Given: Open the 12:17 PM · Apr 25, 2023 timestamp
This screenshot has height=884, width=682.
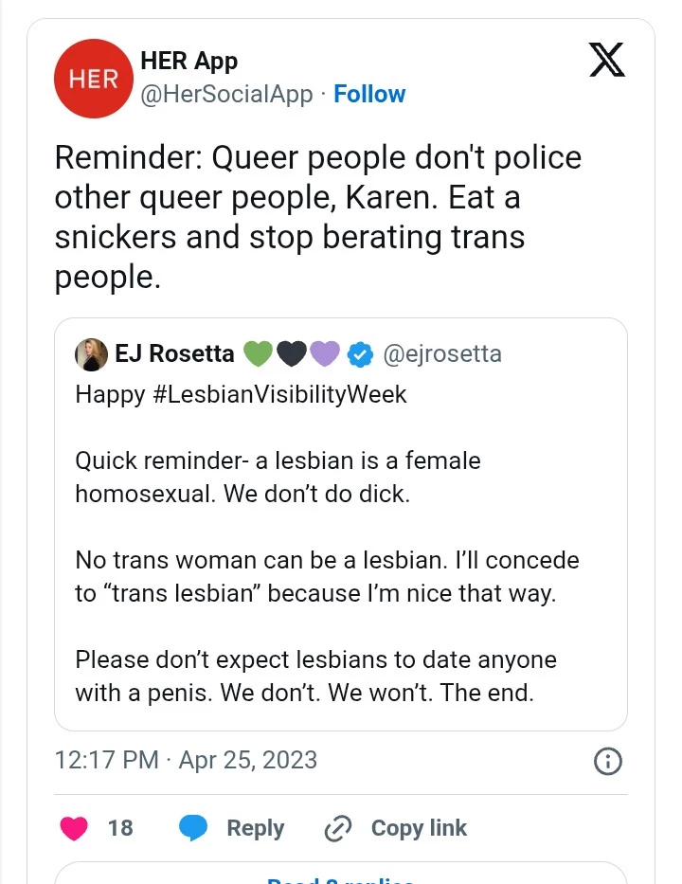Looking at the screenshot, I should tap(186, 760).
